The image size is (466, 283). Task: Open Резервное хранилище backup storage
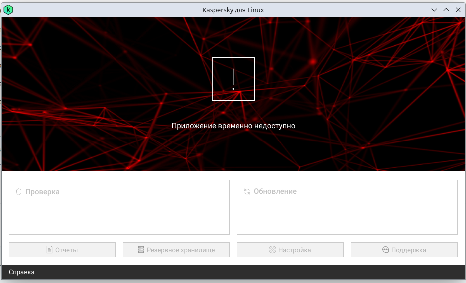point(176,250)
